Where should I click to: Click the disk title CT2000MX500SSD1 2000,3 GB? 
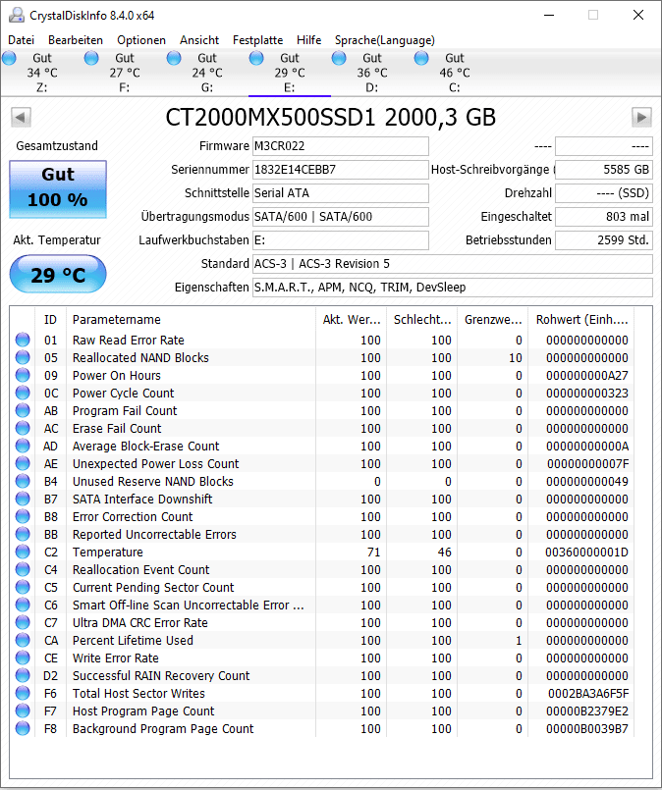[x=331, y=118]
